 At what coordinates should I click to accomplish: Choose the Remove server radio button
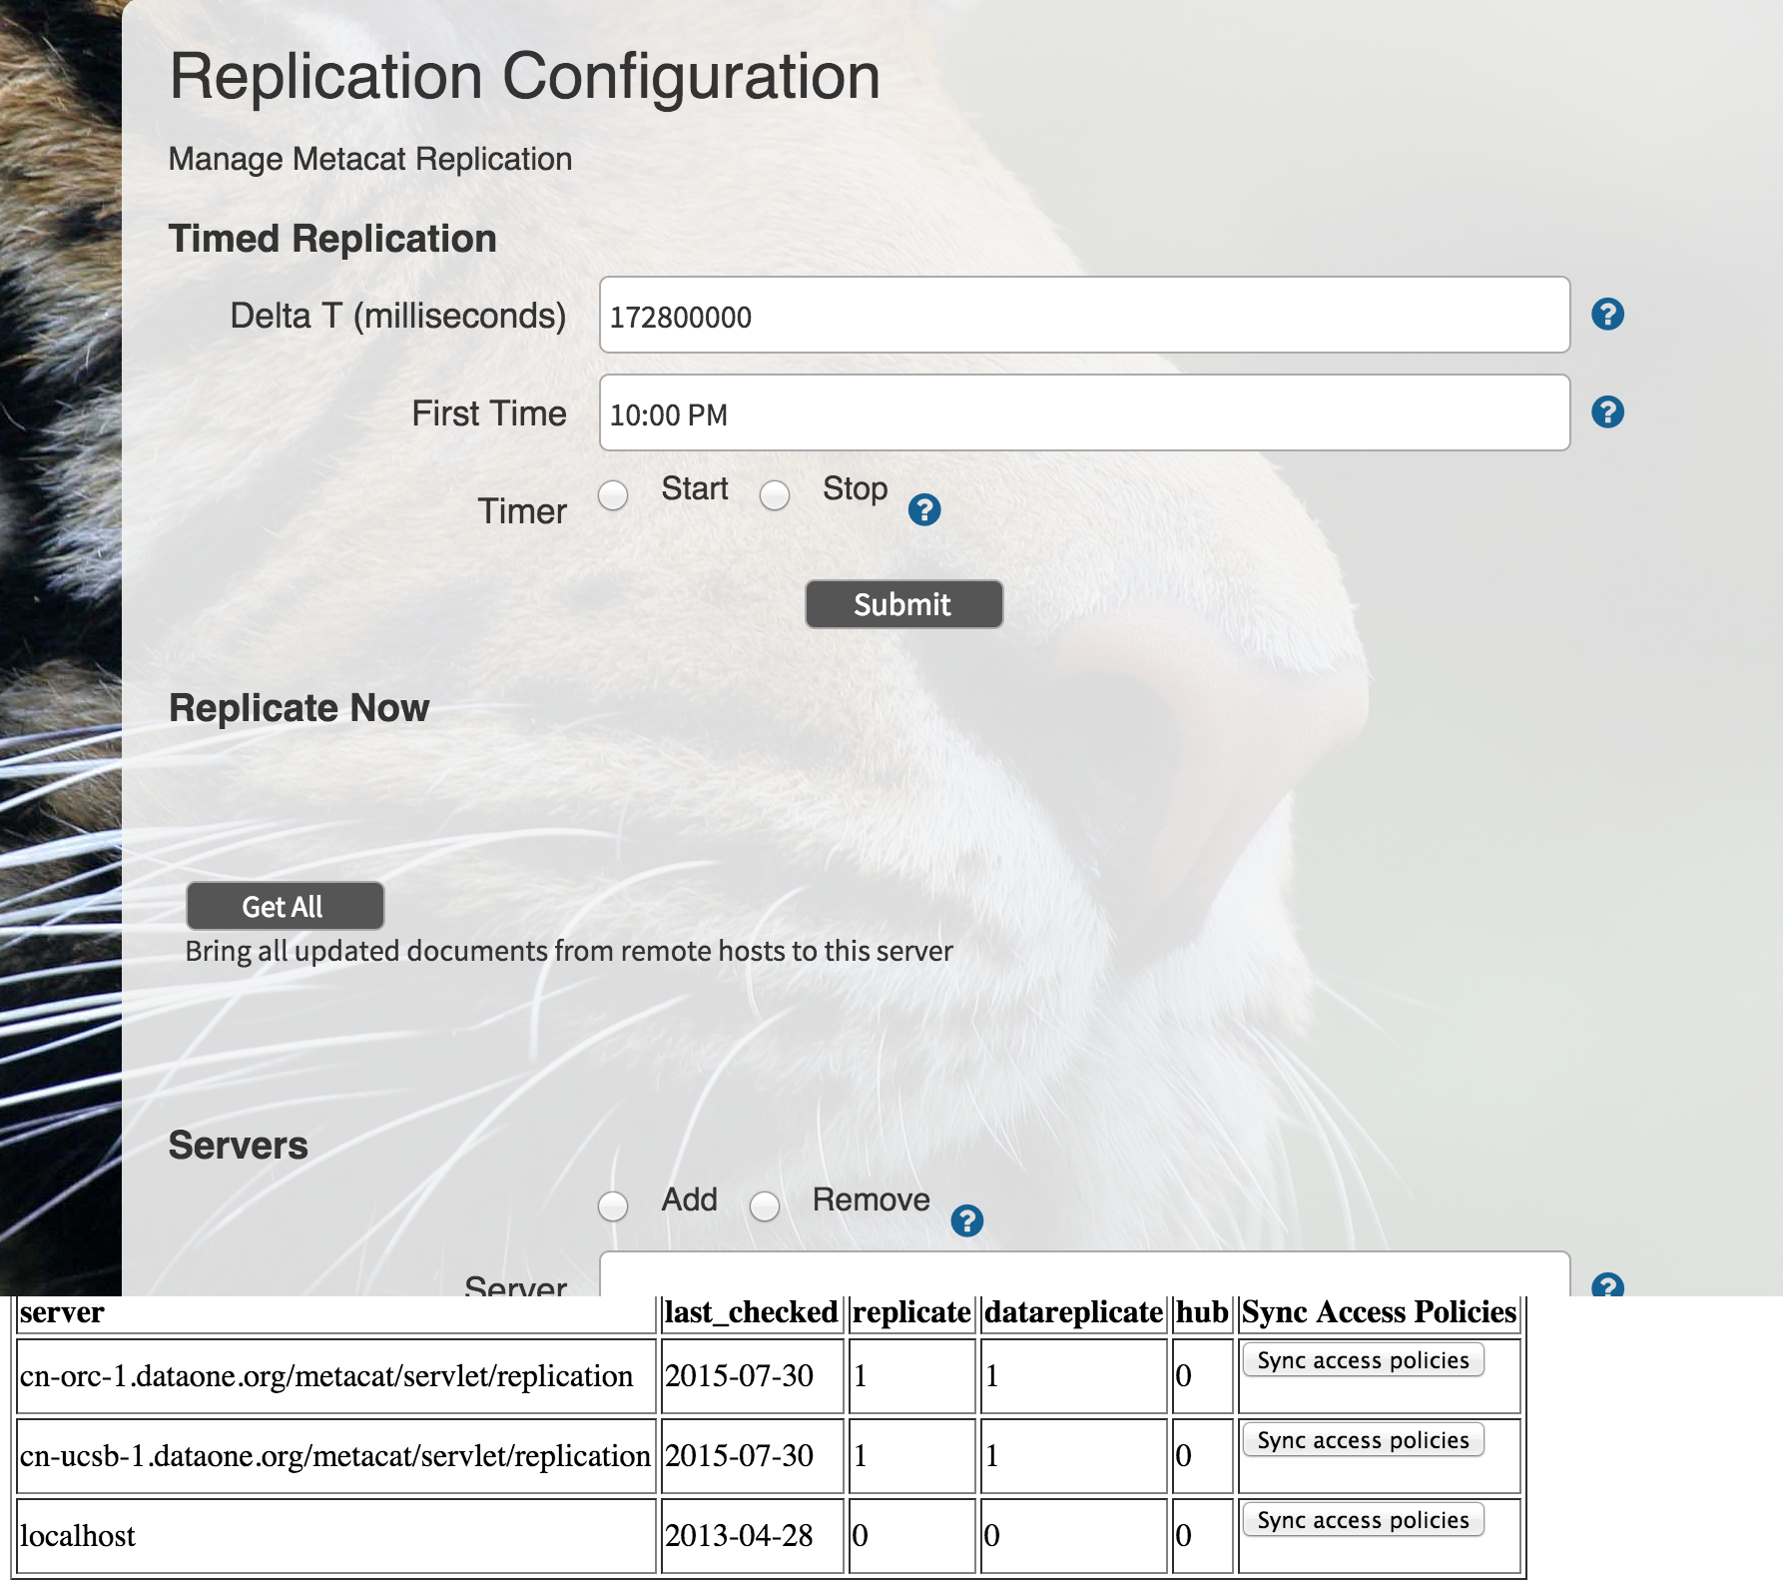(x=765, y=1206)
